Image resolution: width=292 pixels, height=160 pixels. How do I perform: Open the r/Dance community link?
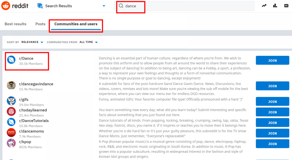(x=26, y=58)
